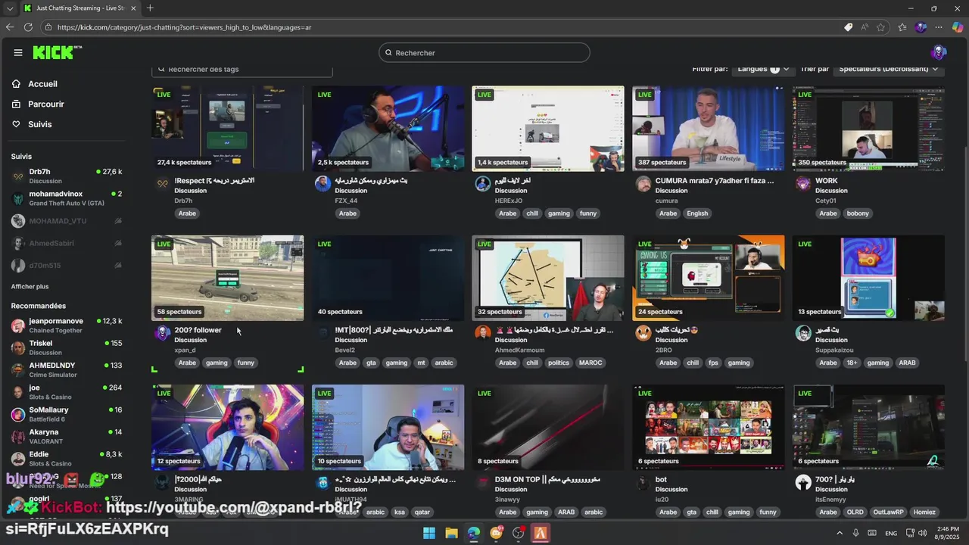969x545 pixels.
Task: Click the xpan_d streamer avatar
Action: click(162, 333)
